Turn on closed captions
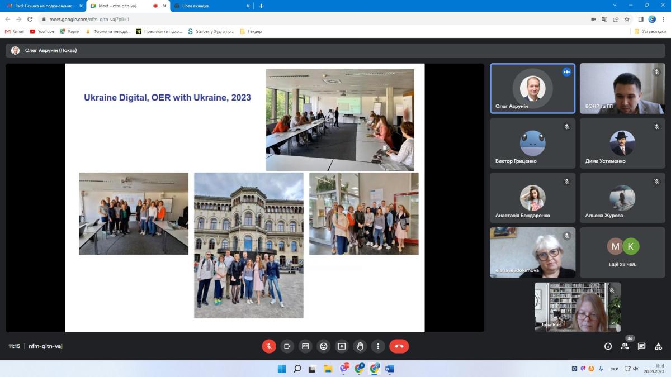Viewport: 671px width, 377px height. [x=305, y=346]
